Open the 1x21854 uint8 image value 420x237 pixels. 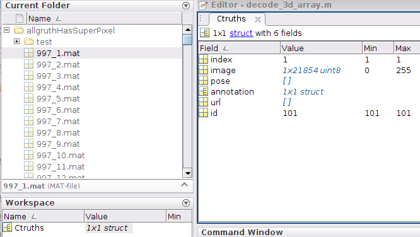312,70
